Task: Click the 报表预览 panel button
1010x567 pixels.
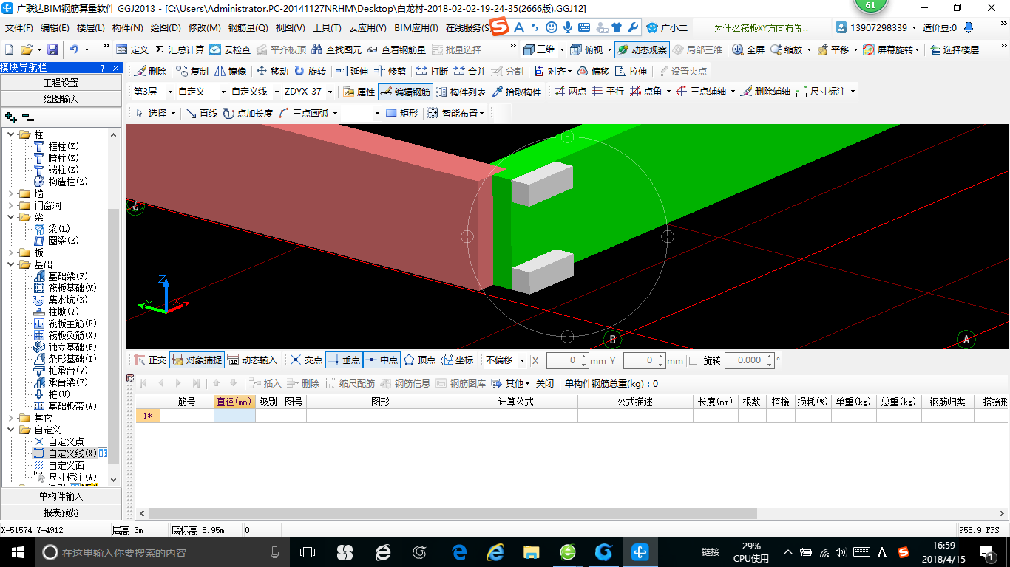Action: 61,512
